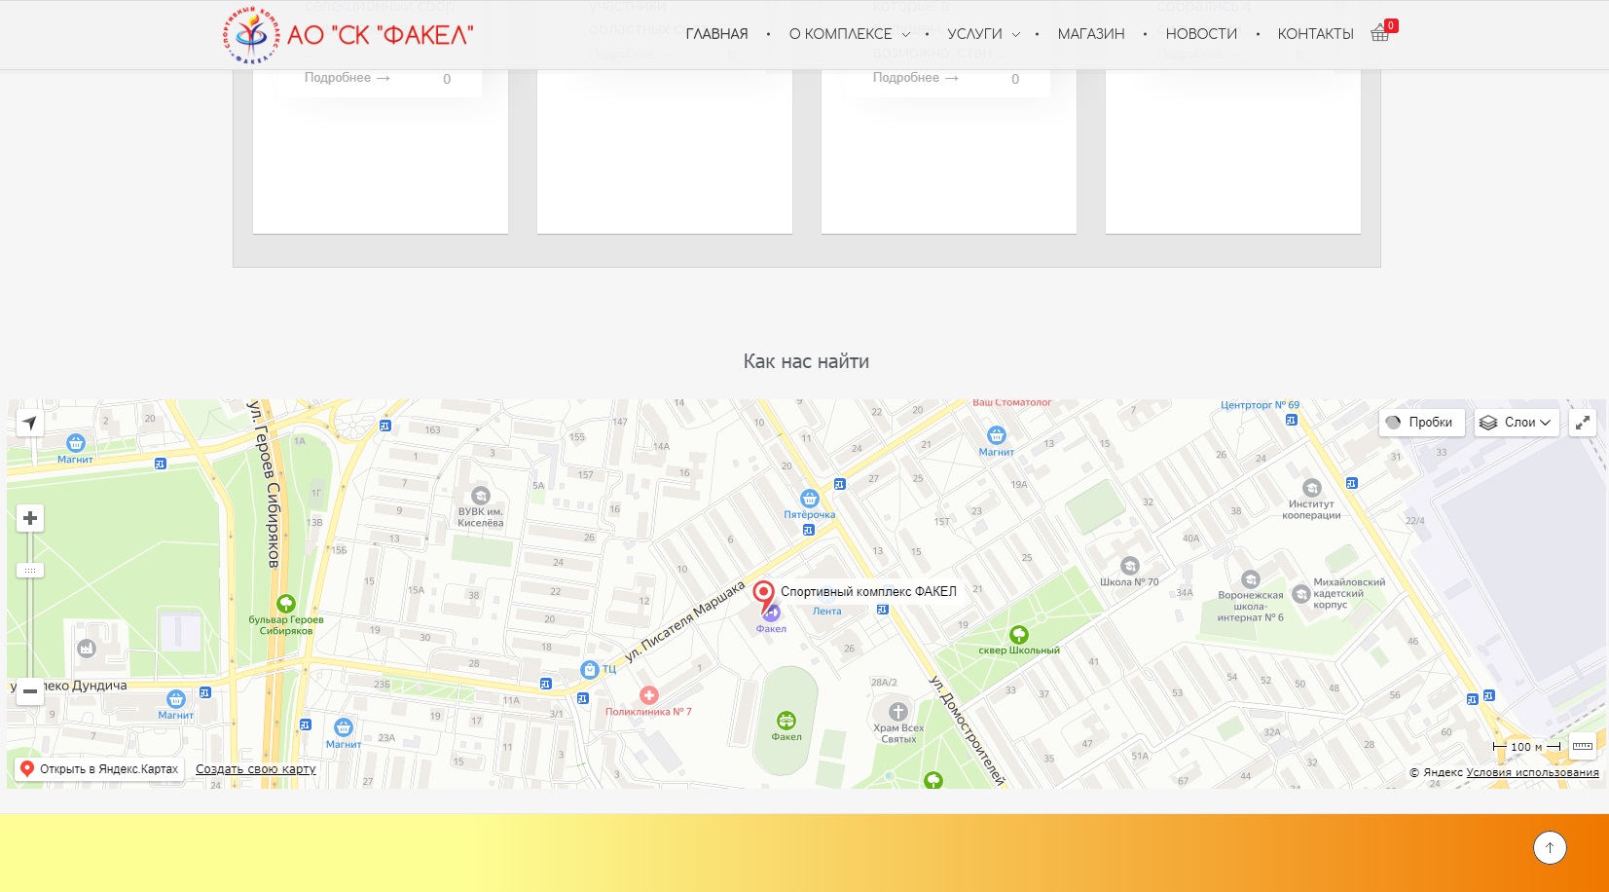Click Открыть в Яндекс.Картах button
The width and height of the screenshot is (1609, 892).
pos(99,769)
